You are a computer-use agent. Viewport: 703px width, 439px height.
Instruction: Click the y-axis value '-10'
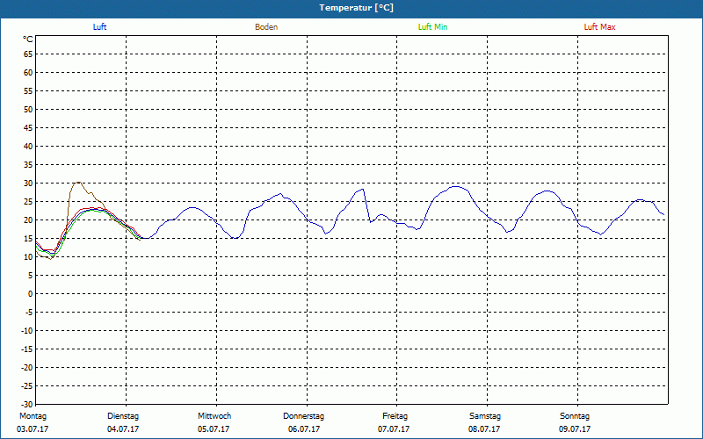pyautogui.click(x=27, y=331)
